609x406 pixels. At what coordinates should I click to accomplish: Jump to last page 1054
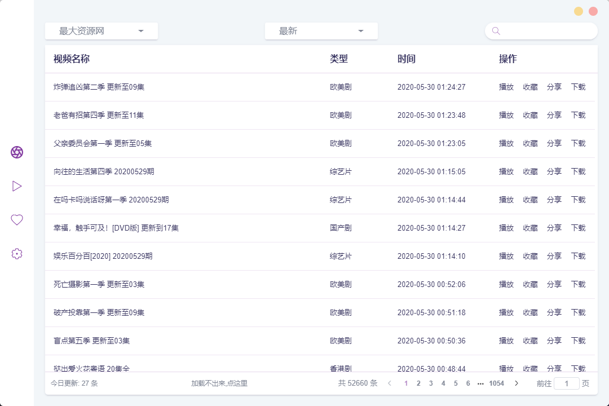click(496, 383)
